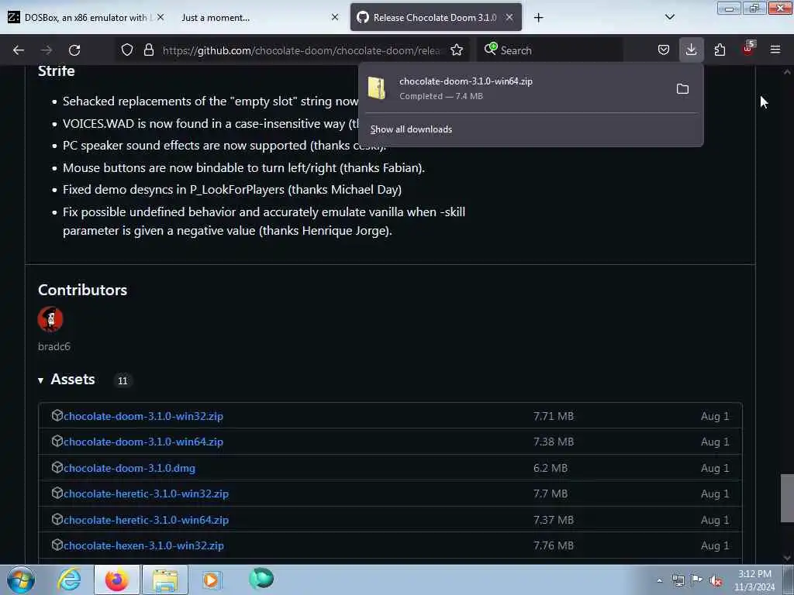Download chocolate-doom-3.1.0-win32.zip asset
794x595 pixels.
click(143, 416)
